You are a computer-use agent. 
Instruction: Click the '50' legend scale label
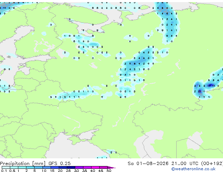coord(109,171)
